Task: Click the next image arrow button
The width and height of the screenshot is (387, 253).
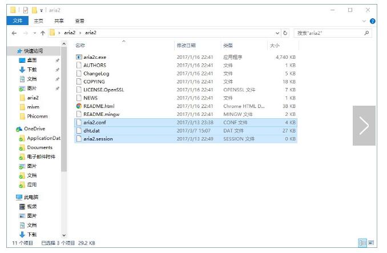Action: (364, 126)
